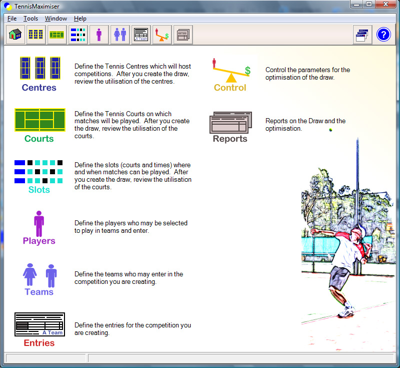The height and width of the screenshot is (368, 400).
Task: Open Players via the purple person toolbar icon
Action: (99, 35)
